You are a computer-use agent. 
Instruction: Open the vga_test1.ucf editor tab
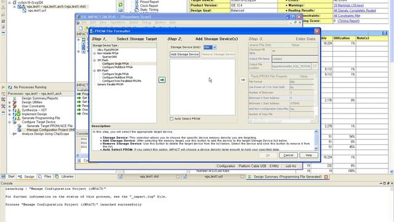click(x=214, y=177)
